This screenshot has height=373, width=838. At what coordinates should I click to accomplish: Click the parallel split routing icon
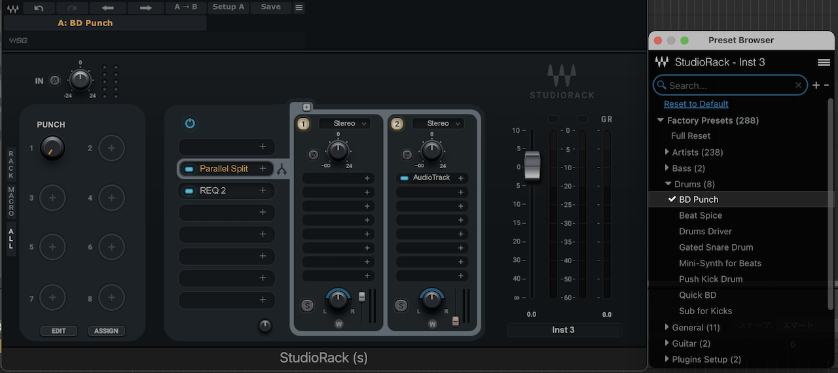[x=282, y=169]
